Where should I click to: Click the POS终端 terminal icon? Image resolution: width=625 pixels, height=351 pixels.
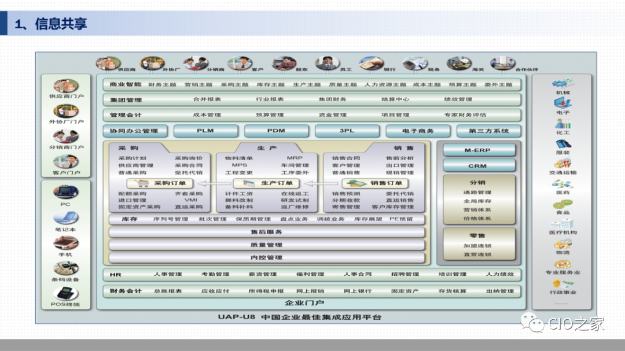coord(66,294)
